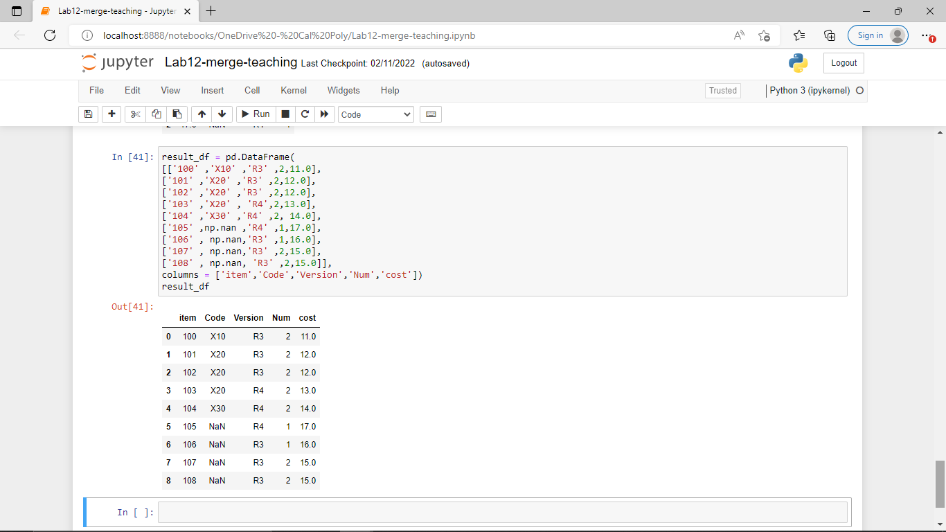Close the Lab12-merge-teaching browser tab
This screenshot has width=946, height=532.
pos(187,11)
